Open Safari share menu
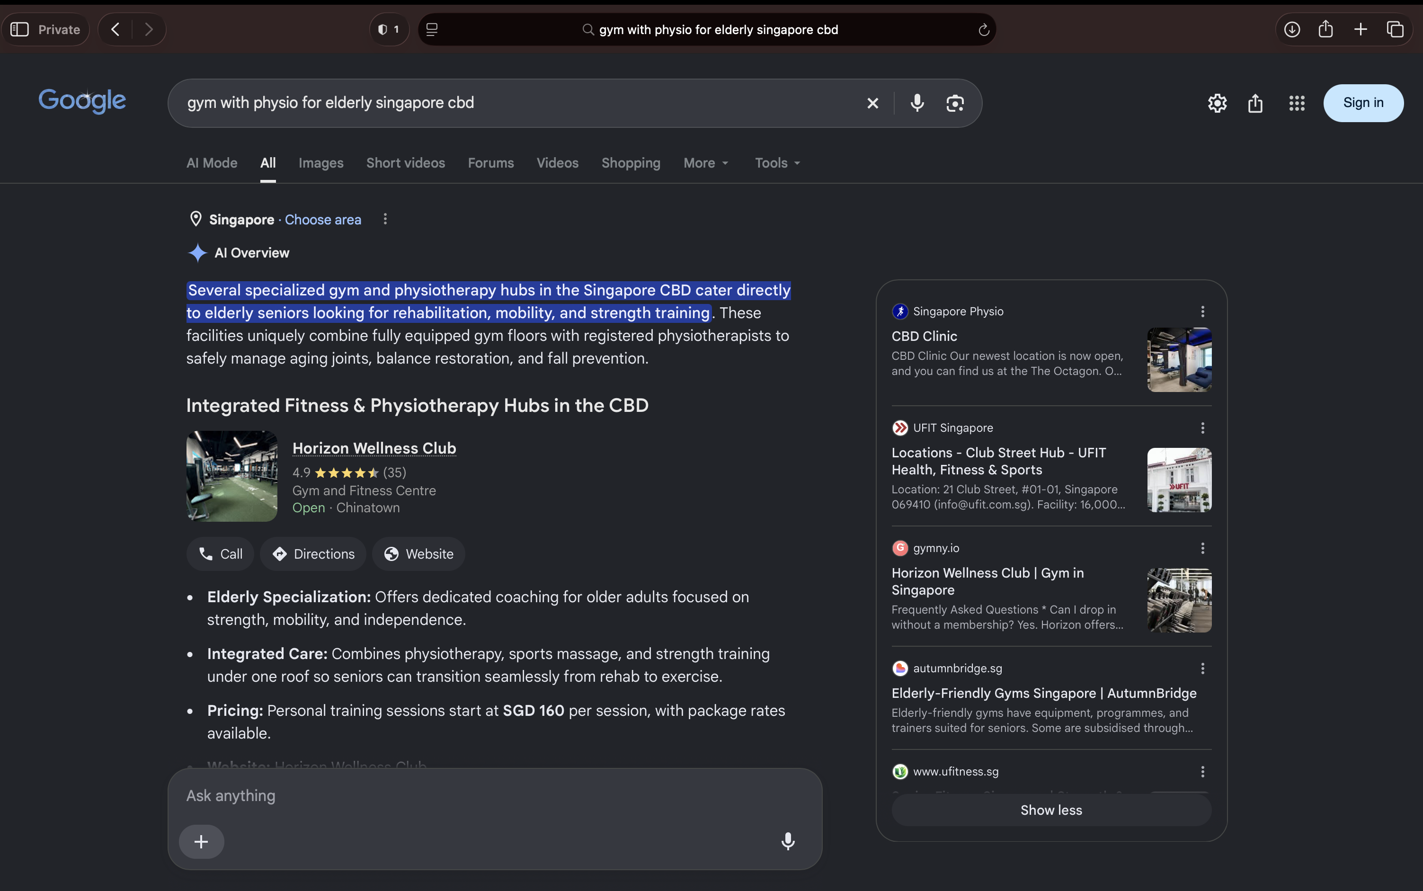The height and width of the screenshot is (891, 1423). pos(1326,29)
